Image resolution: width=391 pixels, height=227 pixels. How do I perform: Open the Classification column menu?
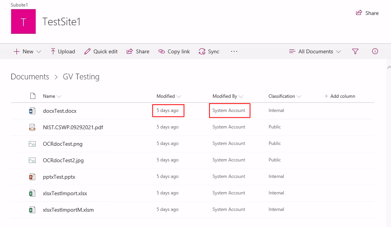click(x=284, y=96)
